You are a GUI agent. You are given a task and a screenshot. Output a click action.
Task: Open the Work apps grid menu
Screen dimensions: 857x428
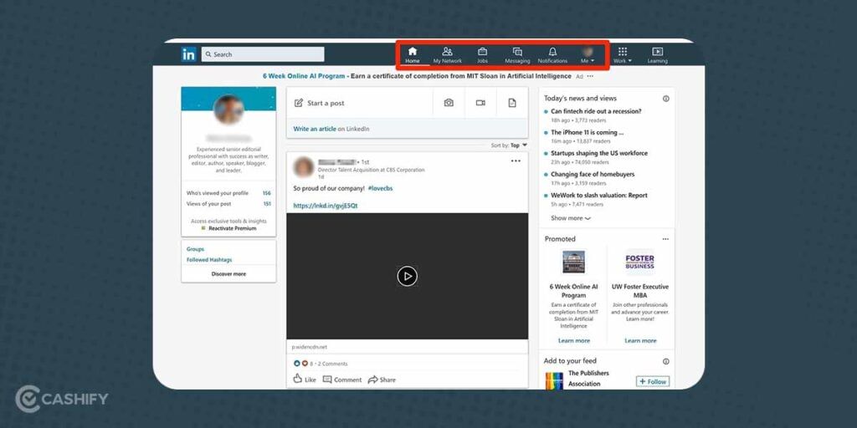point(622,55)
